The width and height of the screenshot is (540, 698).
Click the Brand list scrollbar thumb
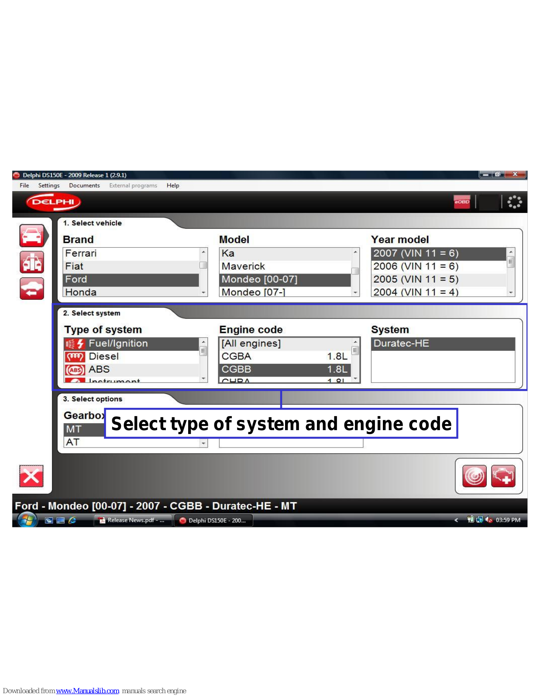(203, 265)
